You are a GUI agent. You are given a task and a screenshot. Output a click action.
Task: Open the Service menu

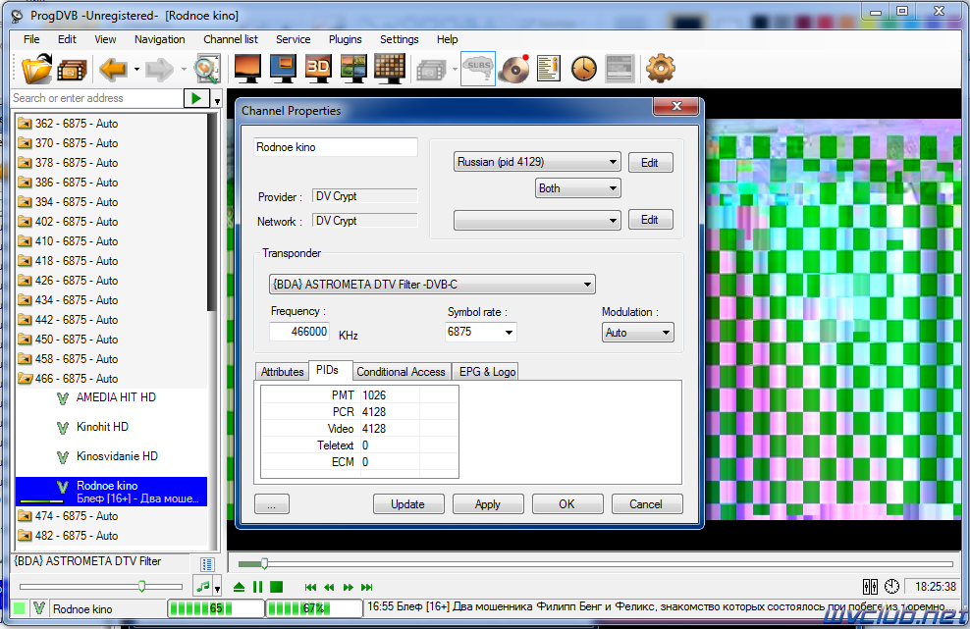point(294,39)
